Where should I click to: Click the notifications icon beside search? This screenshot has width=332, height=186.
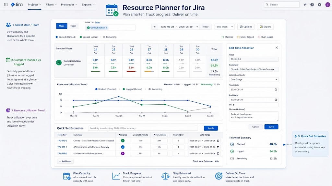click(305, 5)
